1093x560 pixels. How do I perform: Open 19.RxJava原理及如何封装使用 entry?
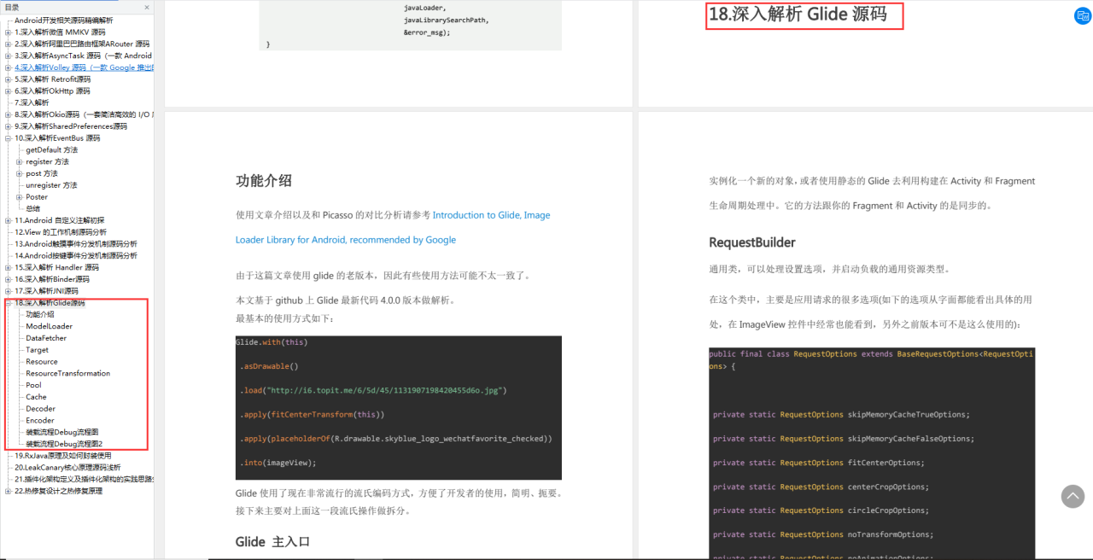pos(62,456)
